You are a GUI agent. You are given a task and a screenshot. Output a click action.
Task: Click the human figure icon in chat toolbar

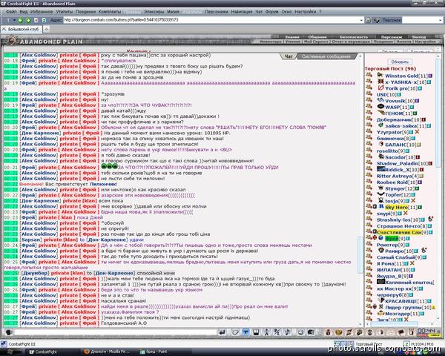click(266, 332)
